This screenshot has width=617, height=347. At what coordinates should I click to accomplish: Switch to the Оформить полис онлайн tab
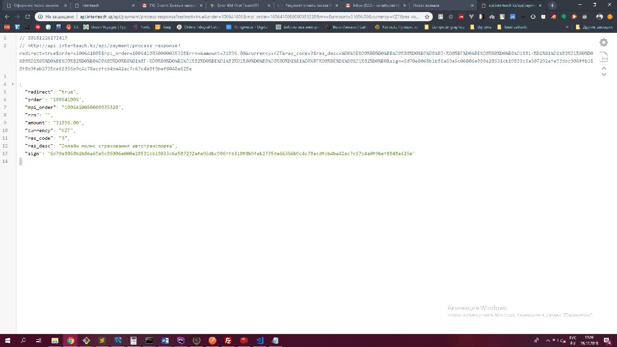pos(36,5)
